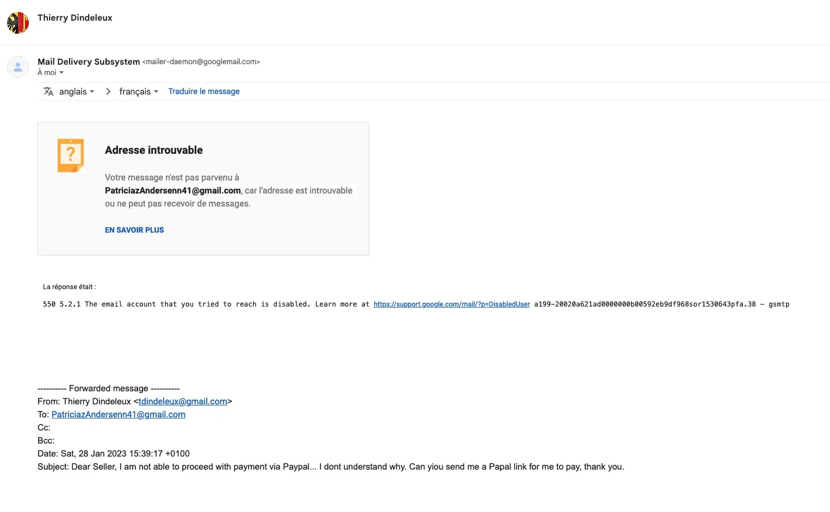Screen dimensions: 830x512
Task: Open the "EN SAVOIR PLUS" link
Action: [x=134, y=230]
